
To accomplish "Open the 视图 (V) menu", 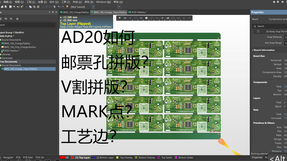I will (x=19, y=2).
